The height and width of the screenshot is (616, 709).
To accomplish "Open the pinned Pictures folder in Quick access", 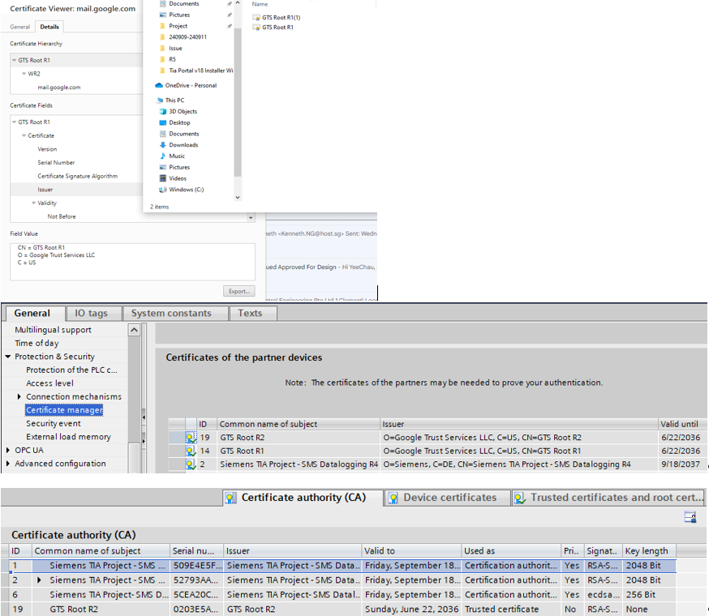I will (179, 15).
